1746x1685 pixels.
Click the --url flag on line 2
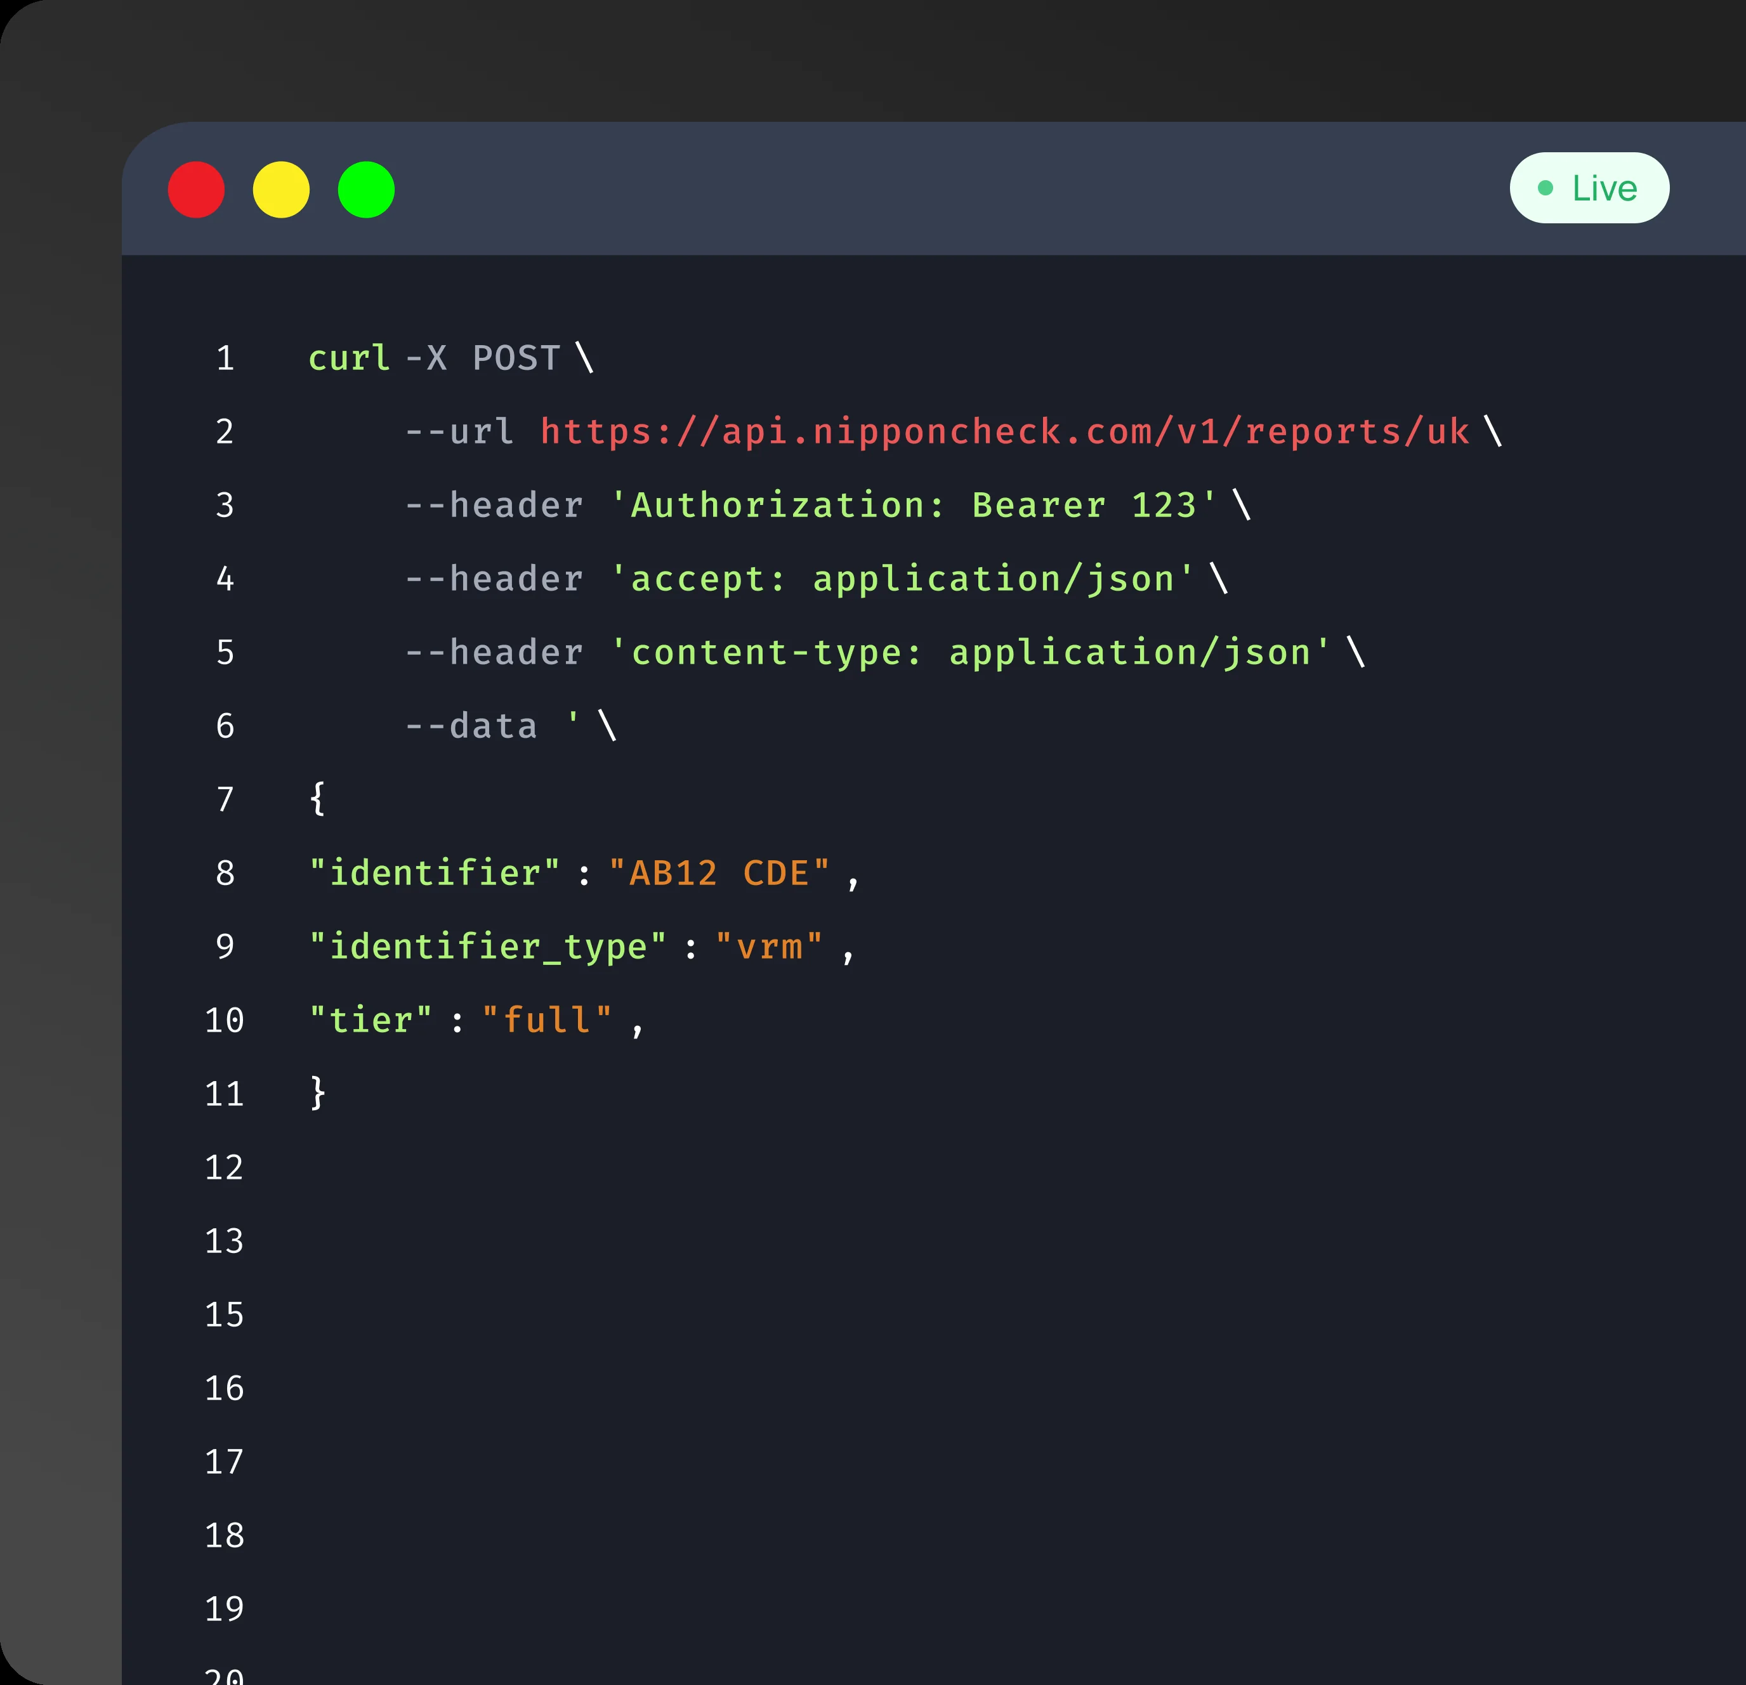point(459,432)
